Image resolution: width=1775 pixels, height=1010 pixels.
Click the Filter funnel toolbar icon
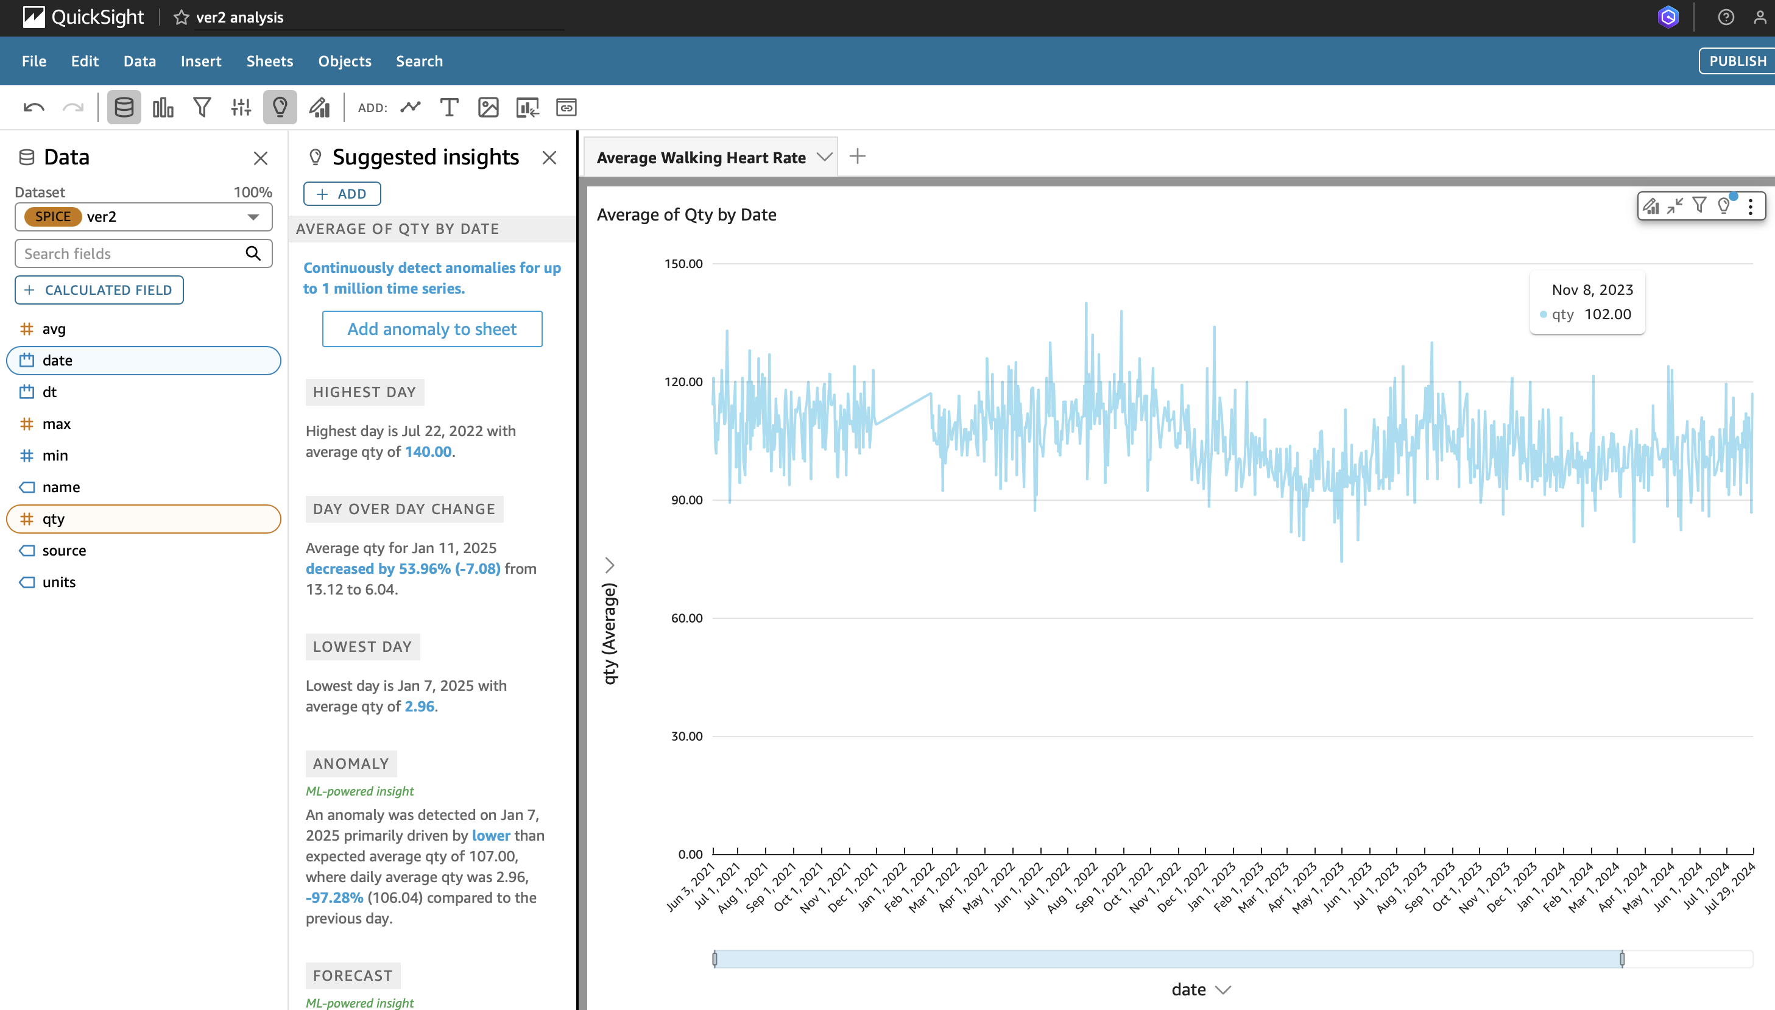click(x=202, y=108)
